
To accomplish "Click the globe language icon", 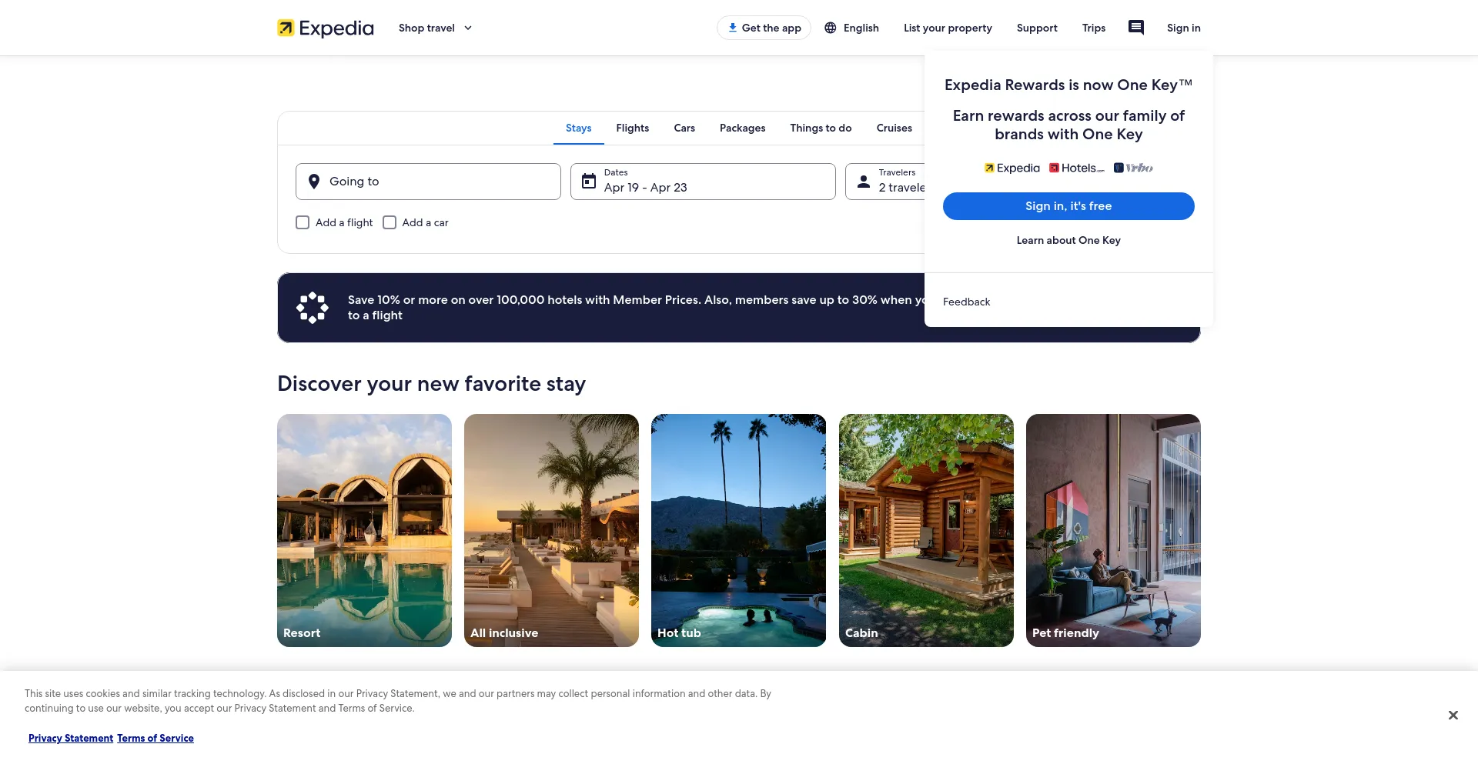I will click(831, 28).
